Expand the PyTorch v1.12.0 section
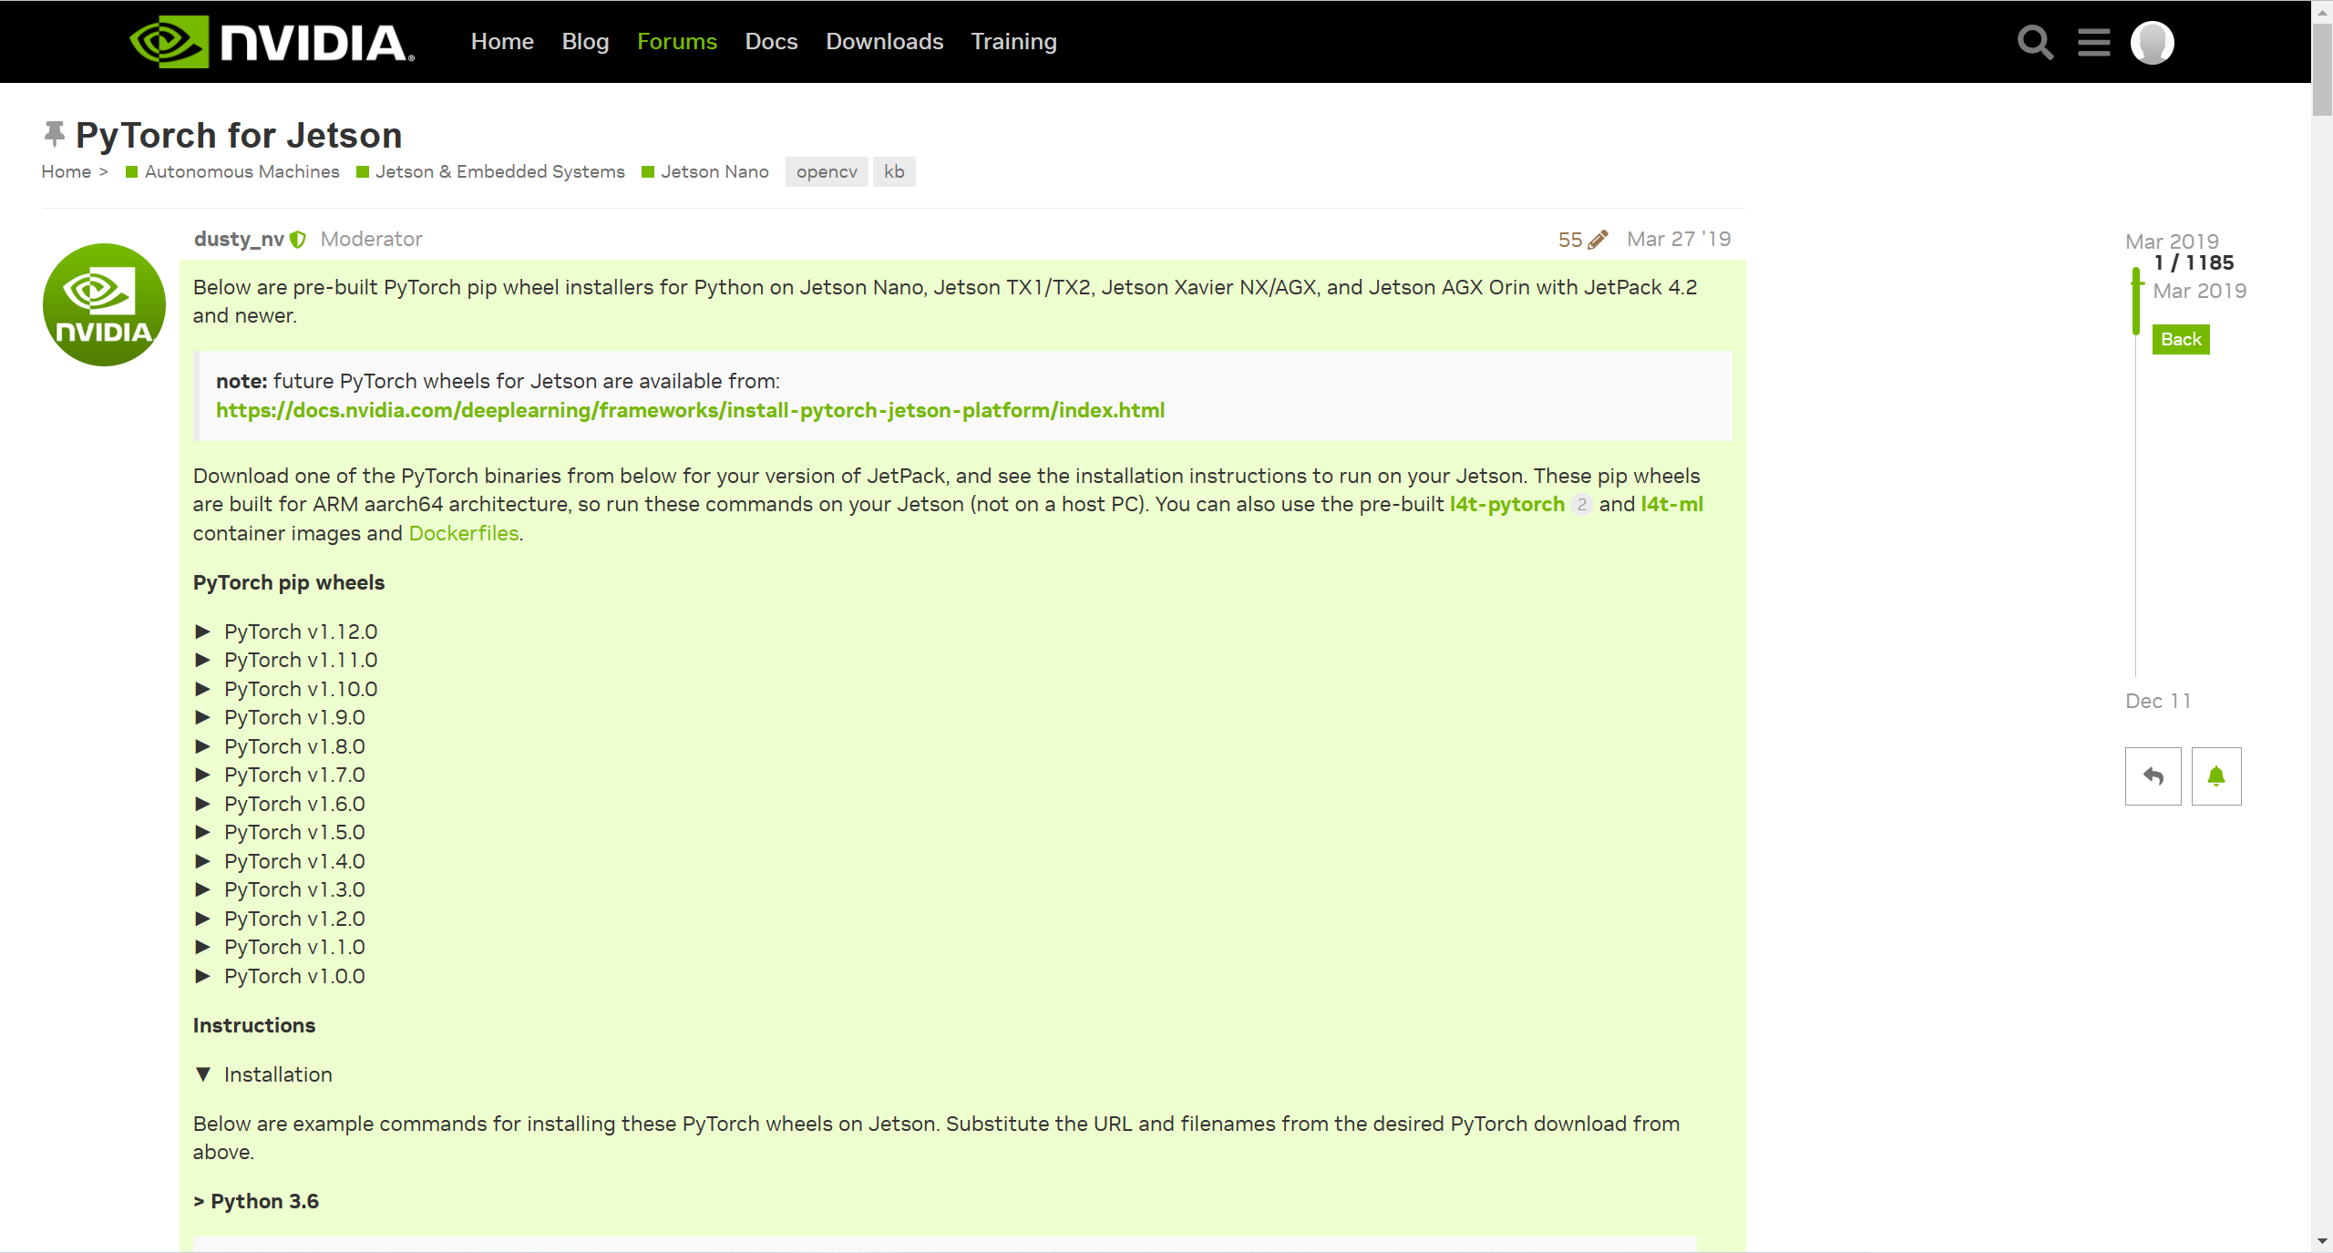 300,632
